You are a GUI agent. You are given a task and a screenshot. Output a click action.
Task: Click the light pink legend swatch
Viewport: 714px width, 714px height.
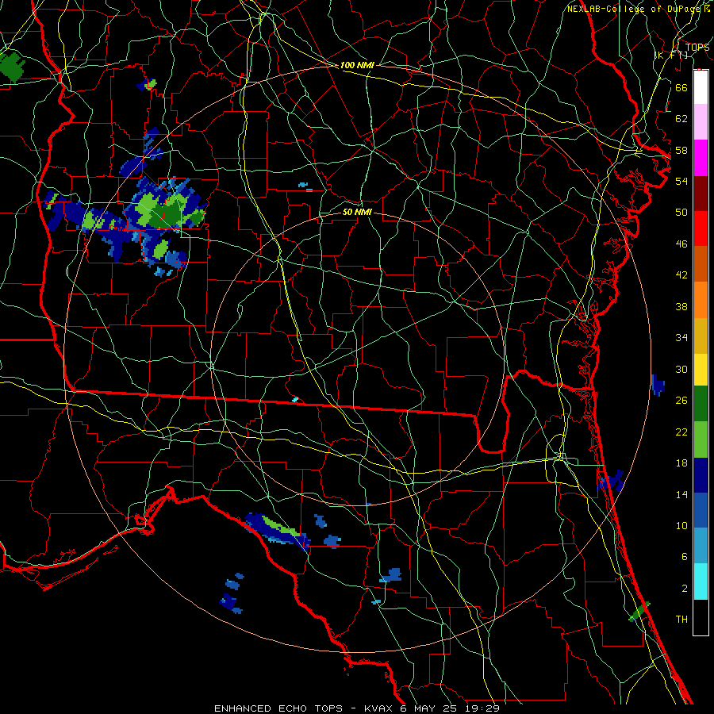(701, 121)
